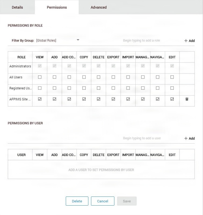The height and width of the screenshot is (215, 203).
Task: Uncheck Copy permission for AFPIMS Site role
Action: pos(84,99)
